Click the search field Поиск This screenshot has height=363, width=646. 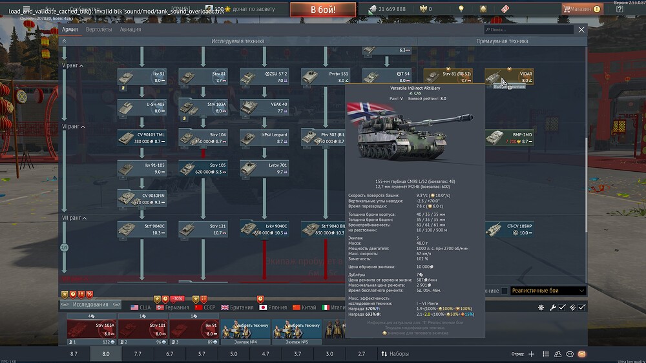(530, 30)
